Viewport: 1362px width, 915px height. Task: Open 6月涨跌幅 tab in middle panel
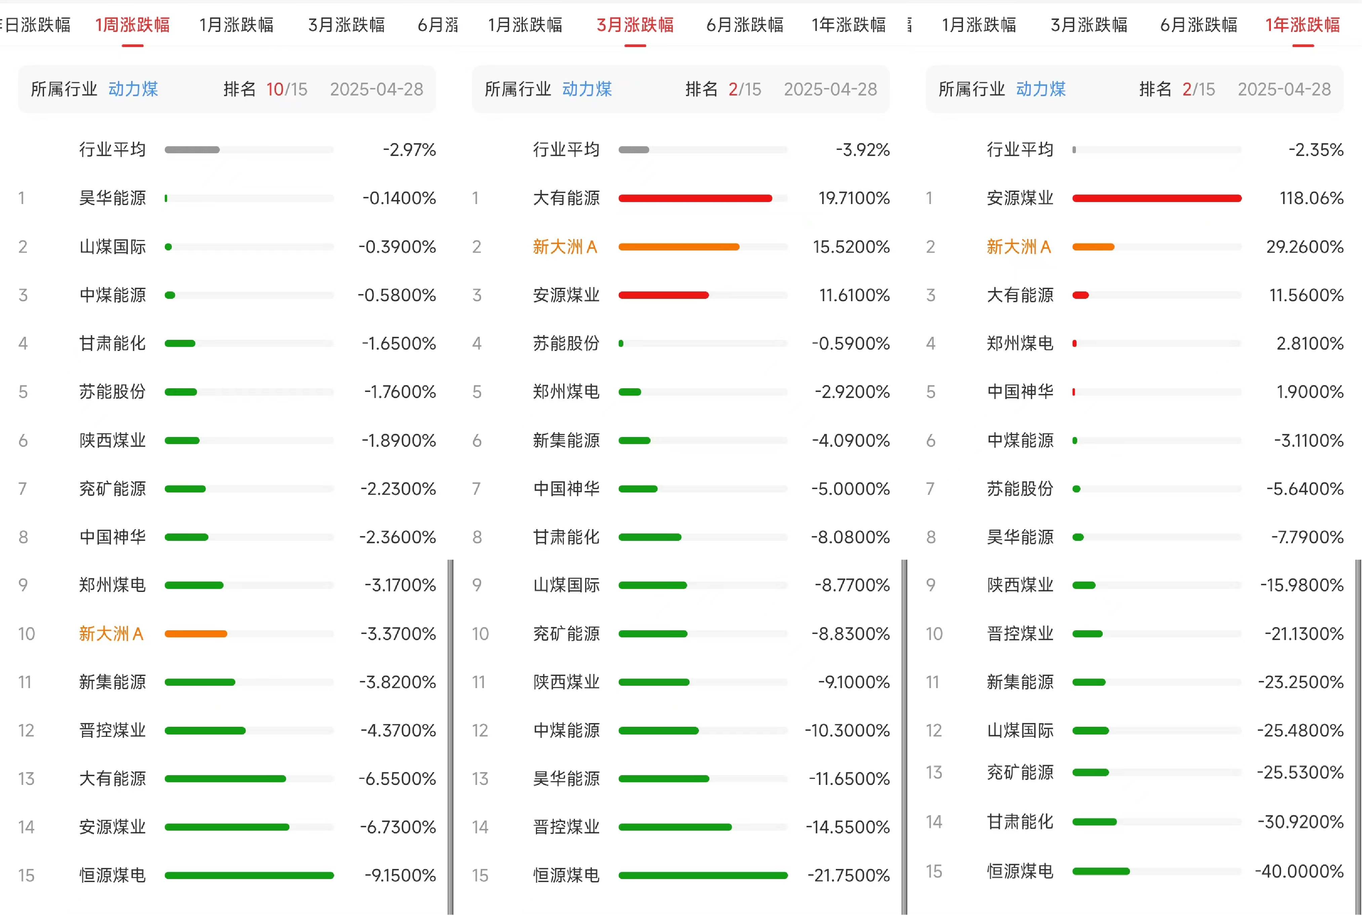[745, 25]
